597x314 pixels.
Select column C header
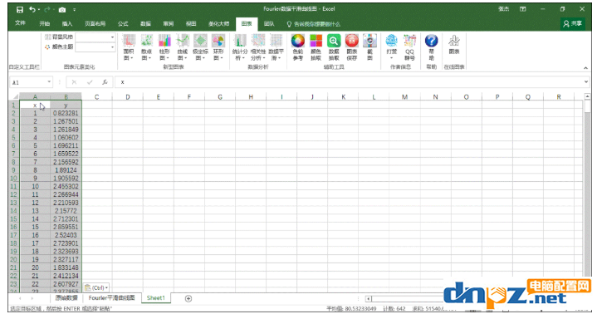pos(96,97)
